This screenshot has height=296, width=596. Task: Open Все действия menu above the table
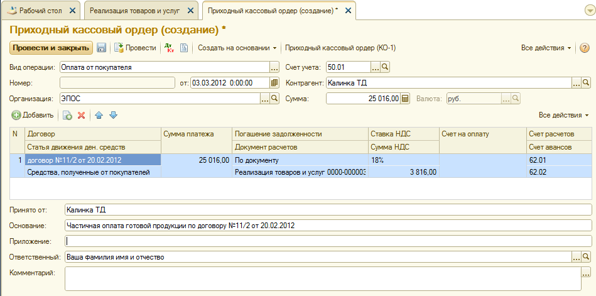[x=563, y=116]
